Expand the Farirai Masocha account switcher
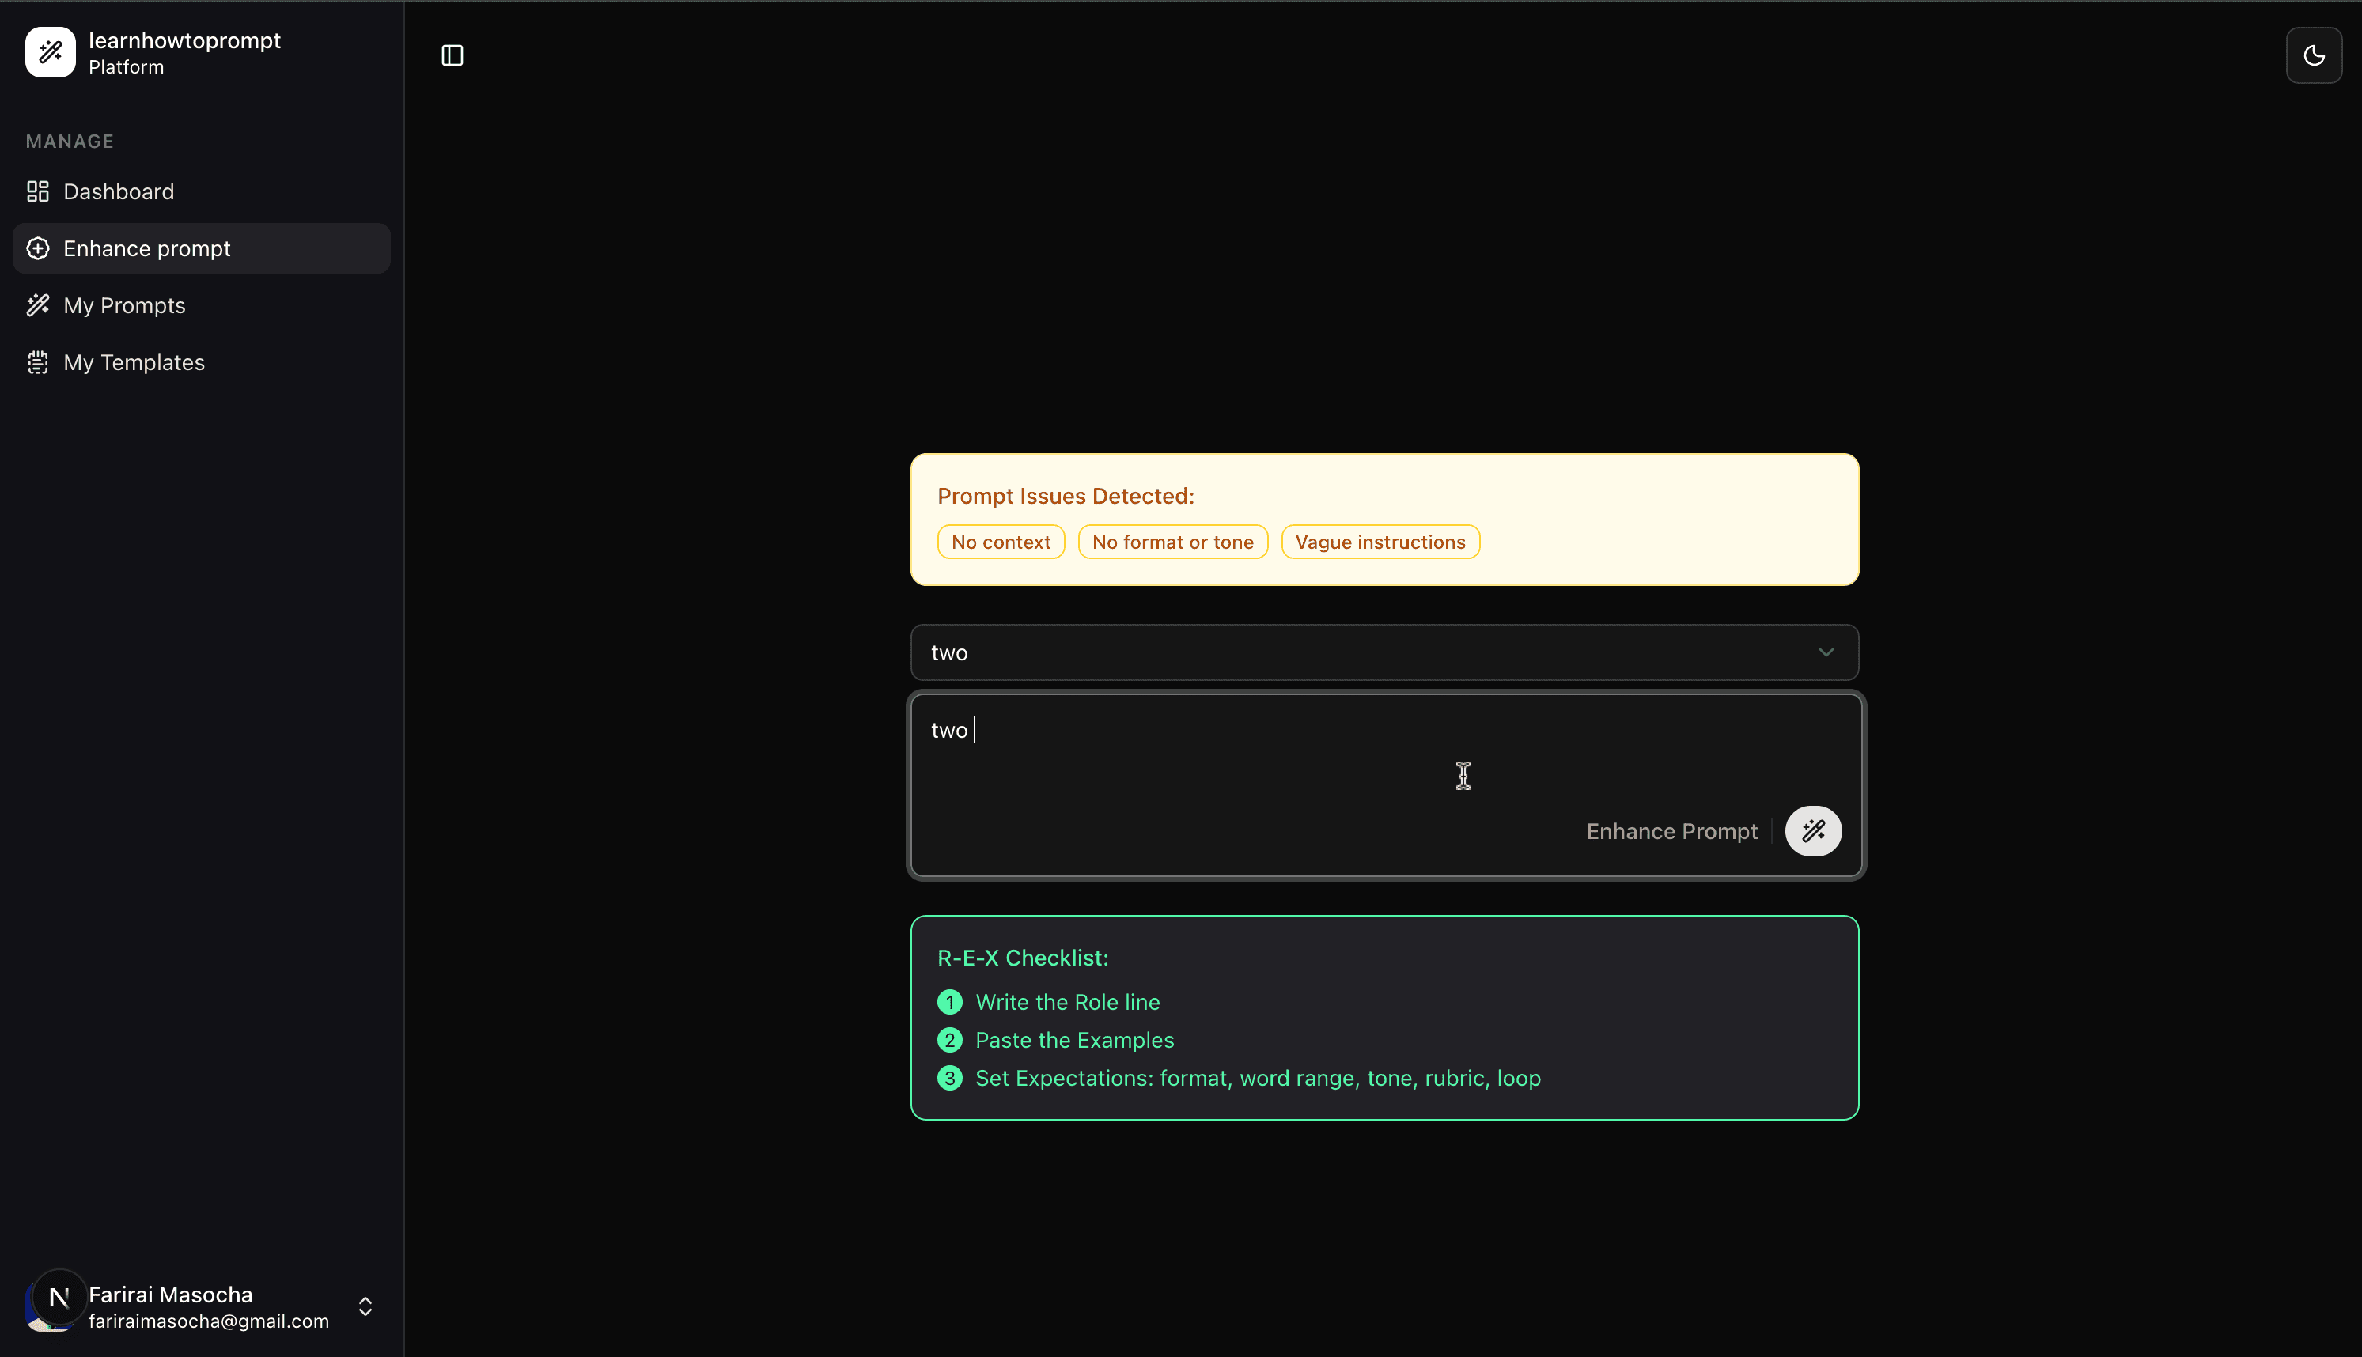Viewport: 2362px width, 1357px height. [x=365, y=1306]
